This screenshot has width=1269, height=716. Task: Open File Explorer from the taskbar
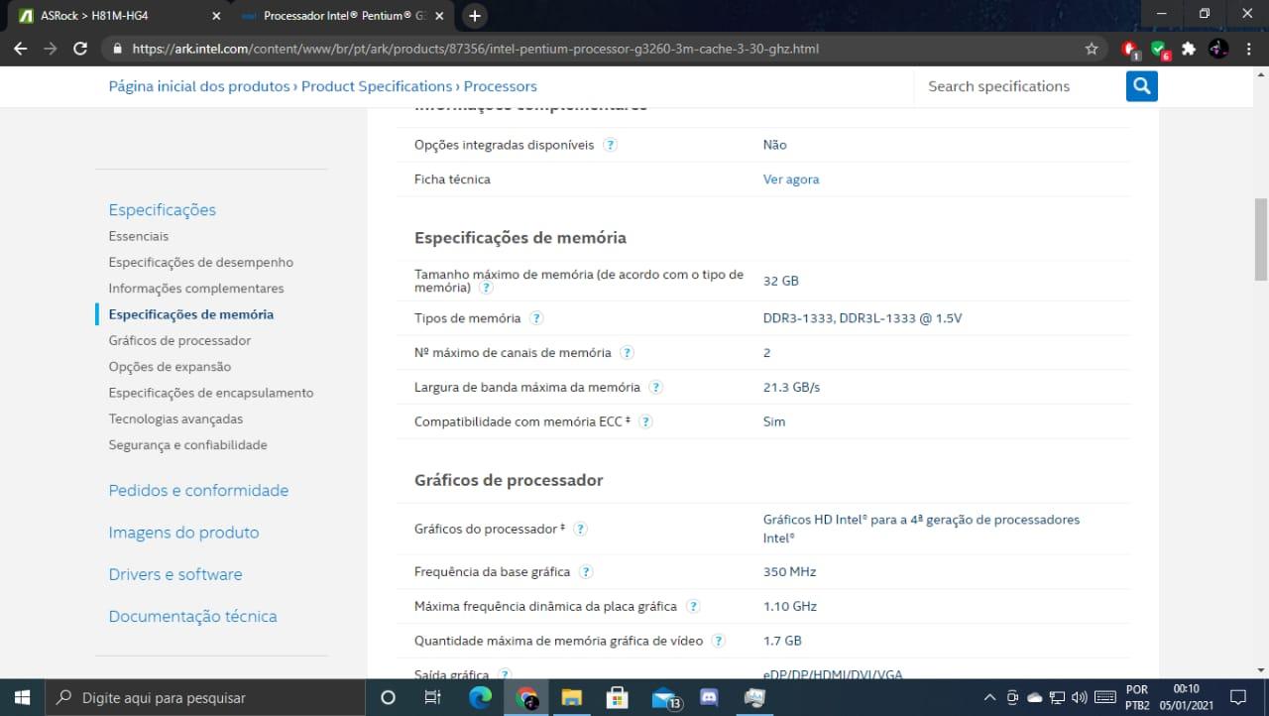571,697
